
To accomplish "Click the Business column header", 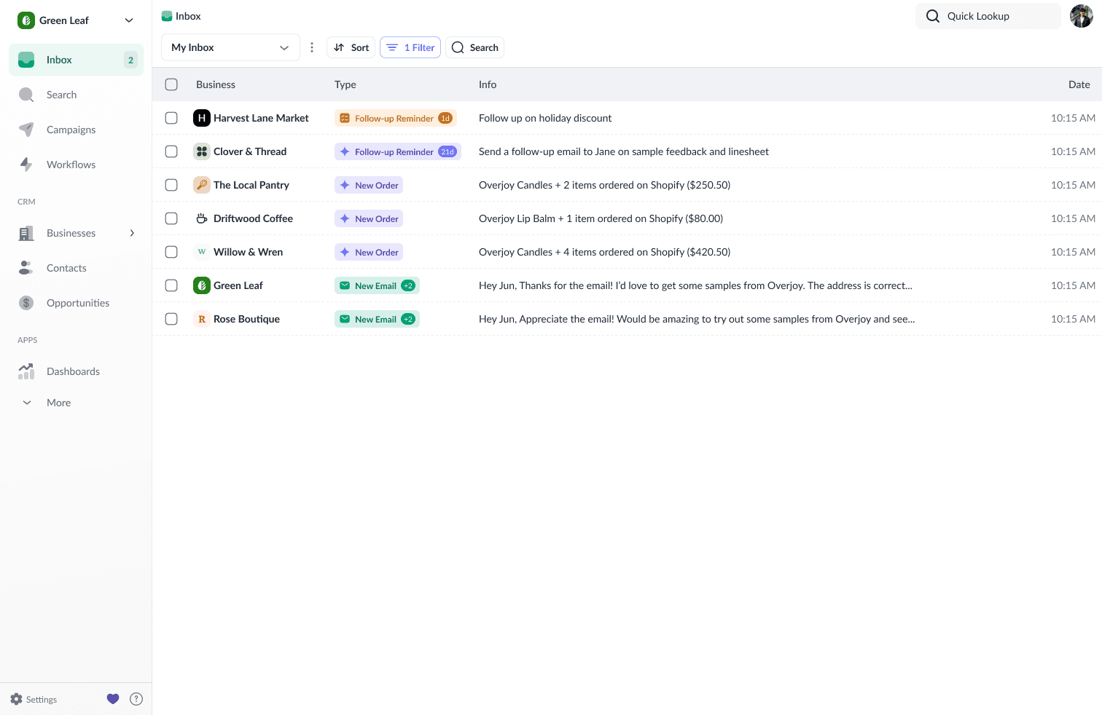I will tap(216, 84).
